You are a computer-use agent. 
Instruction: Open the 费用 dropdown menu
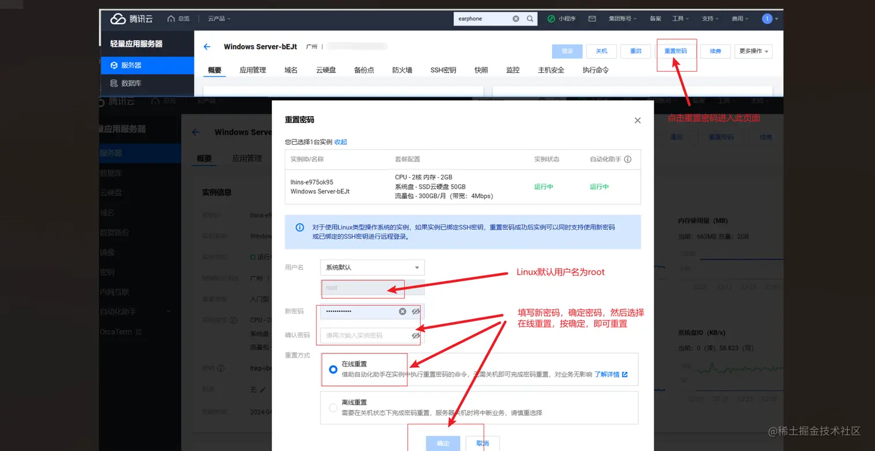click(740, 19)
